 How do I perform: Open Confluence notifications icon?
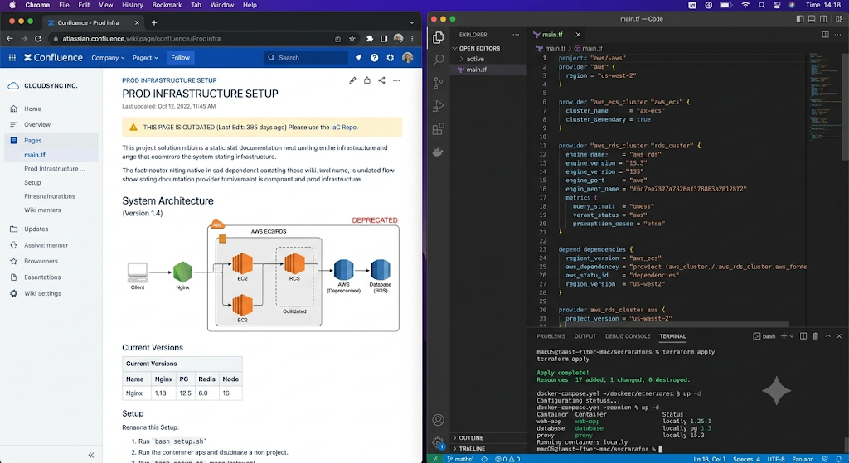358,57
